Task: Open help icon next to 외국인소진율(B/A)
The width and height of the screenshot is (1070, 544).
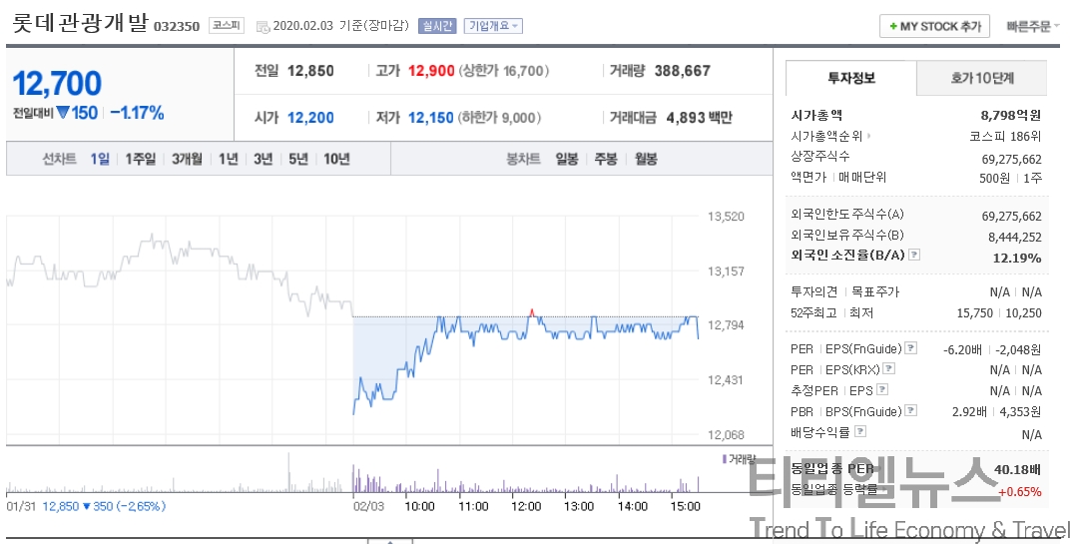Action: 914,255
